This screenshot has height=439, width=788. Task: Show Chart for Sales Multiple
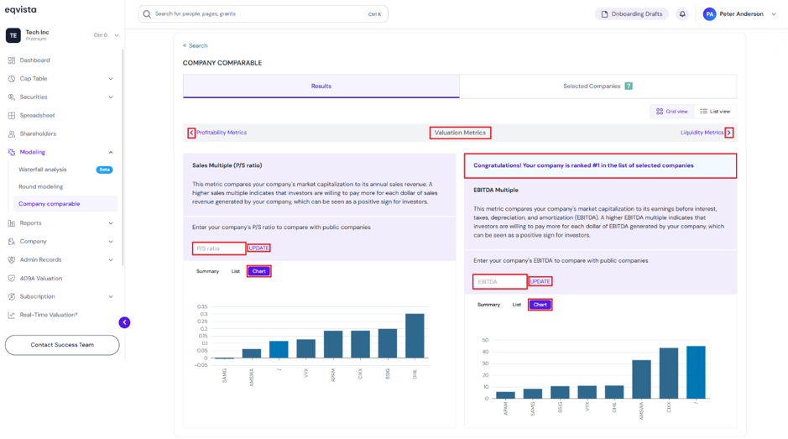258,272
